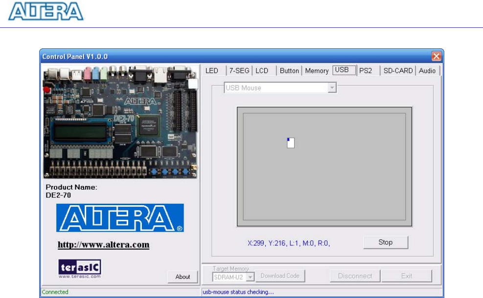The image size is (483, 298).
Task: Click the terasIC logo
Action: pos(80,269)
